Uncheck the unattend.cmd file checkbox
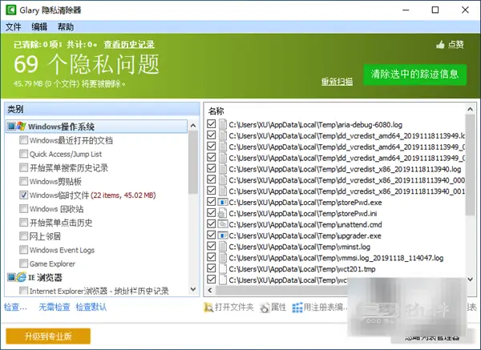The width and height of the screenshot is (481, 350). pyautogui.click(x=212, y=223)
